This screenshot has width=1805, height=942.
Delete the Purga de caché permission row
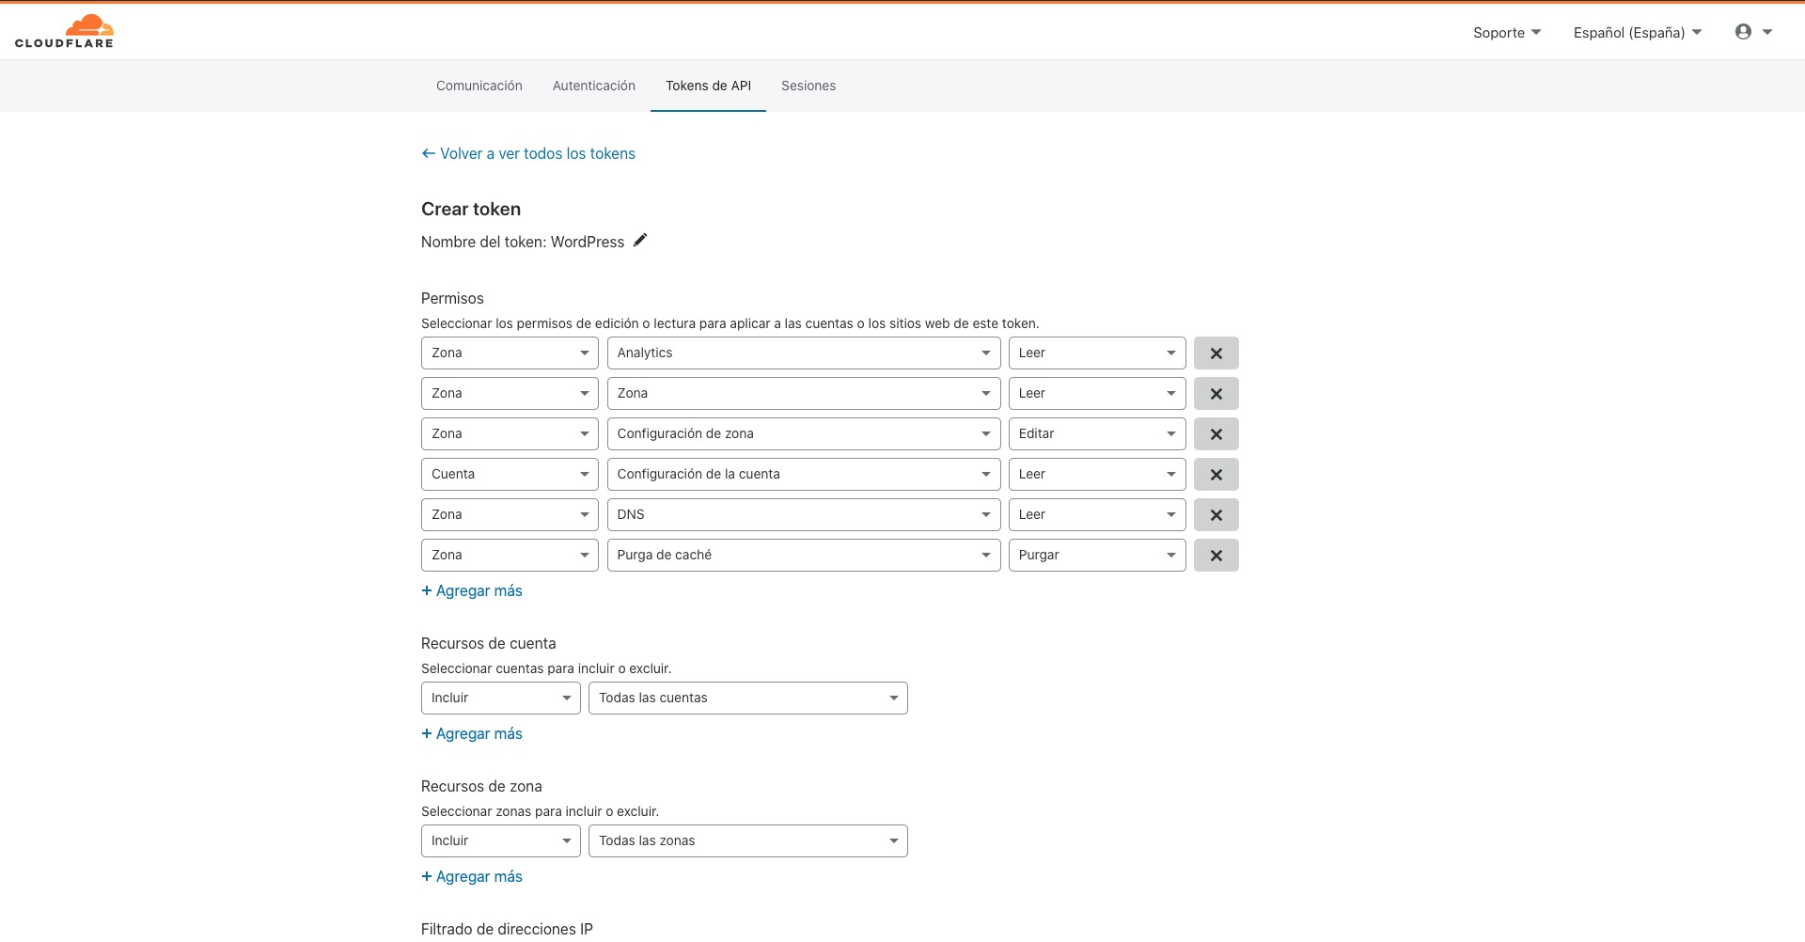[1216, 556]
